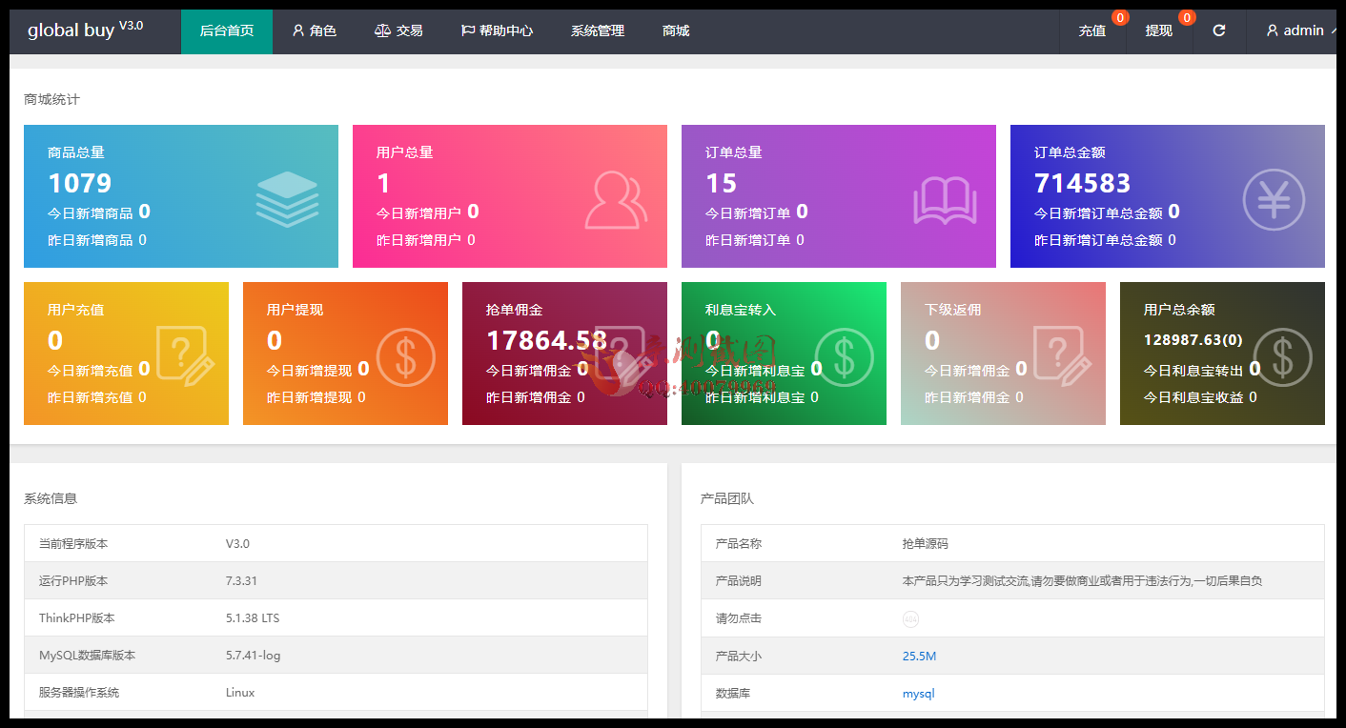Click the 昨日新增充值 label

[x=91, y=397]
